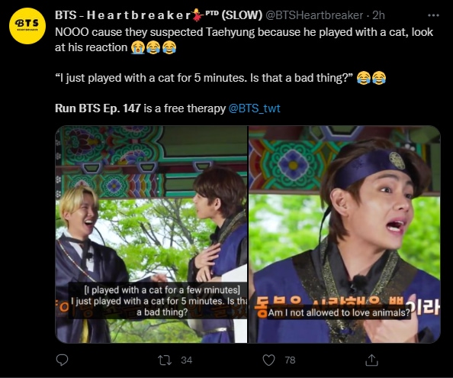Click the @BTS_twt mention link
This screenshot has height=378, width=453.
(254, 108)
